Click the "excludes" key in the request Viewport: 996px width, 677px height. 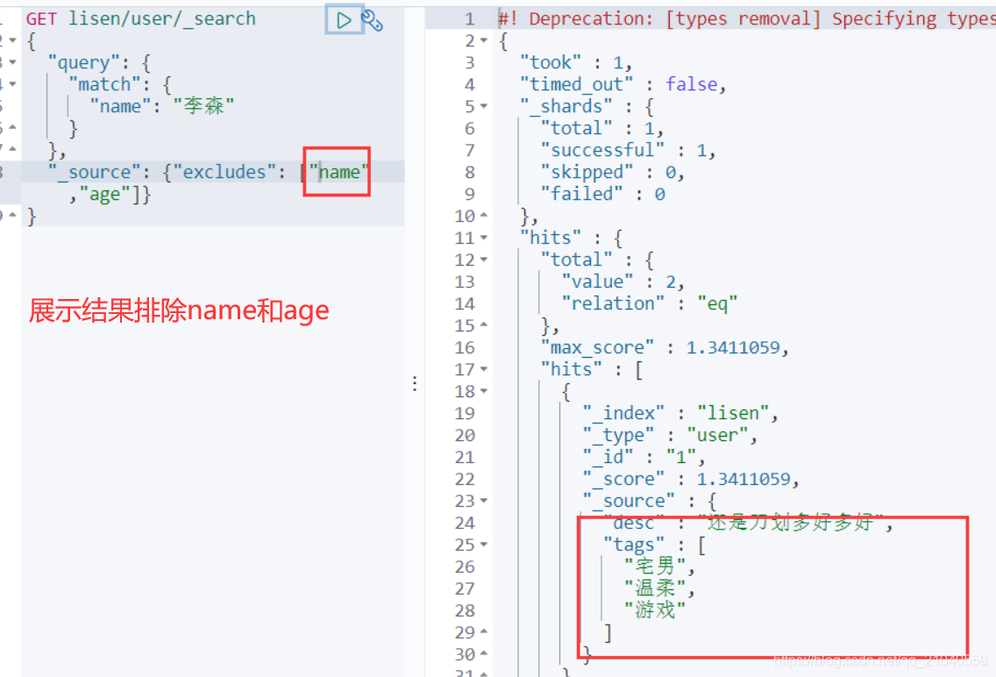click(224, 172)
